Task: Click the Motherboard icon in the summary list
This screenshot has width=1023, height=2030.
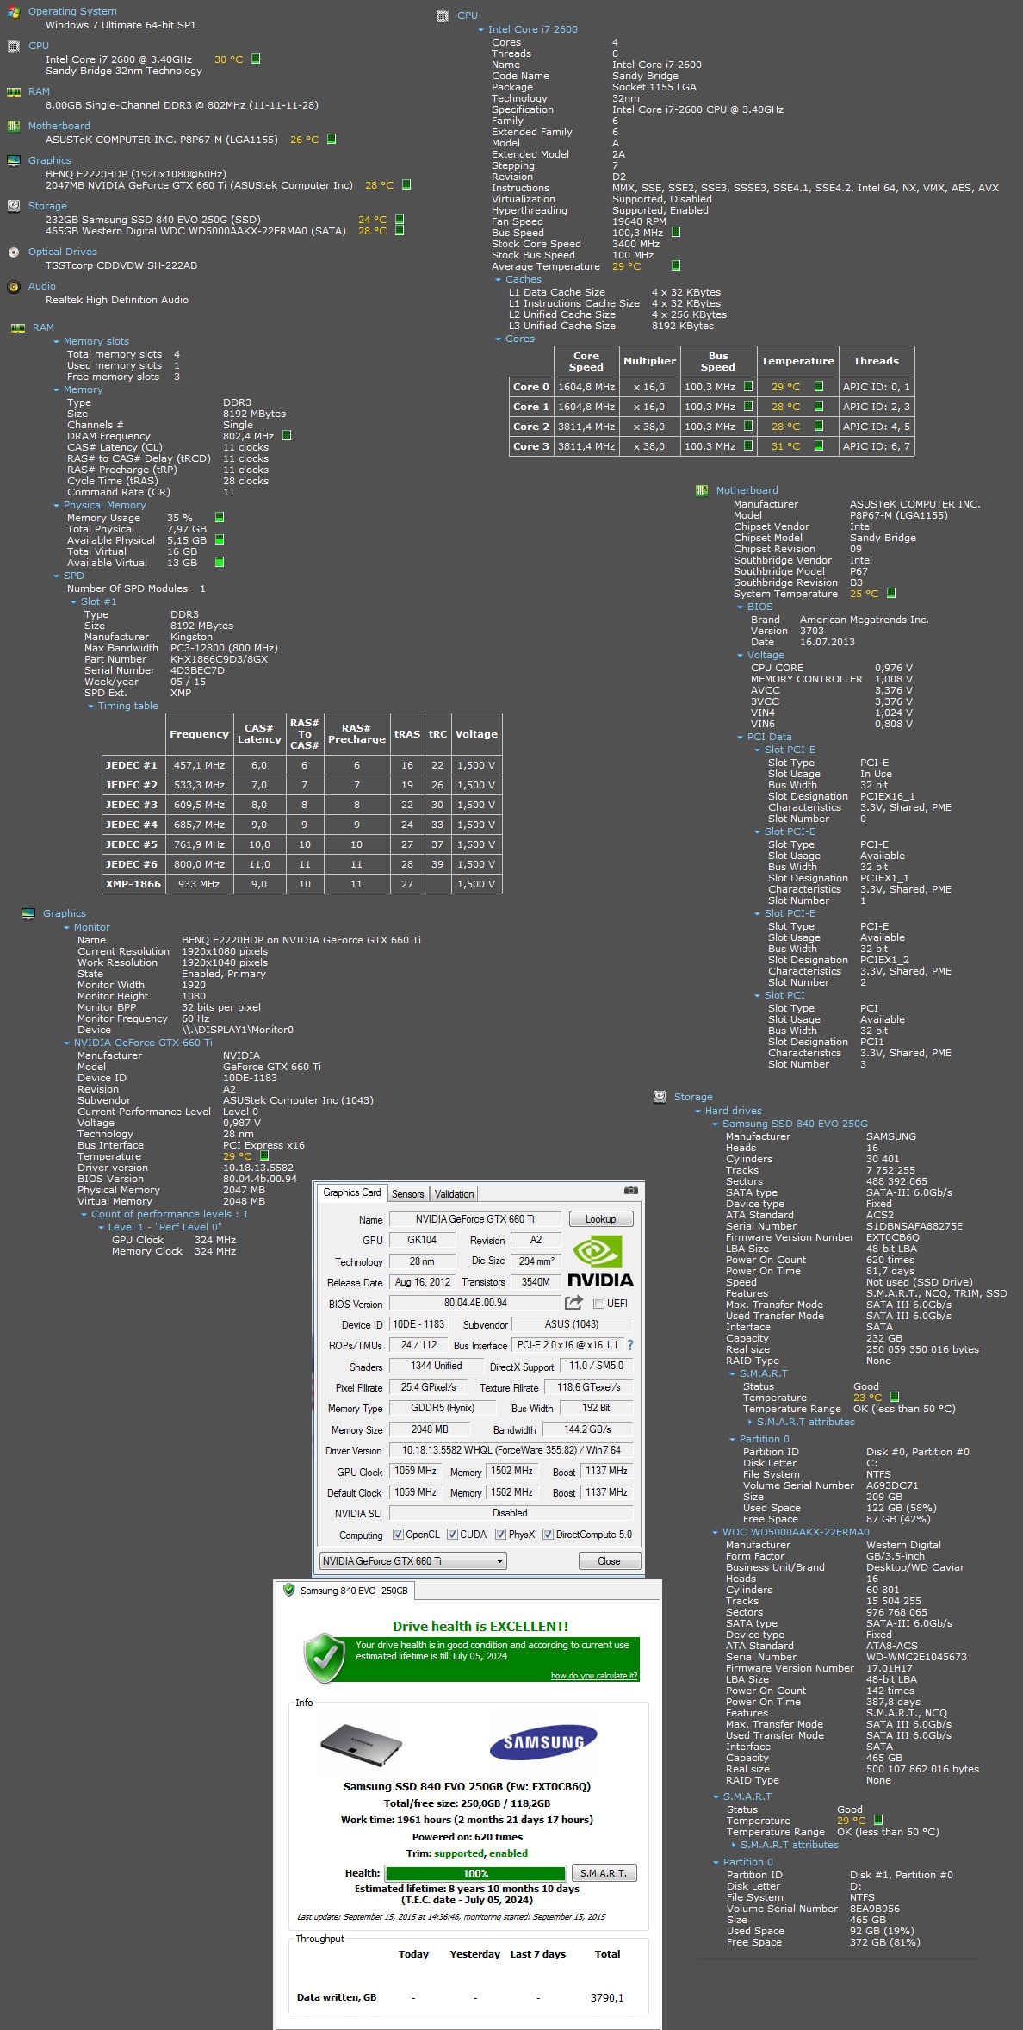Action: (13, 127)
